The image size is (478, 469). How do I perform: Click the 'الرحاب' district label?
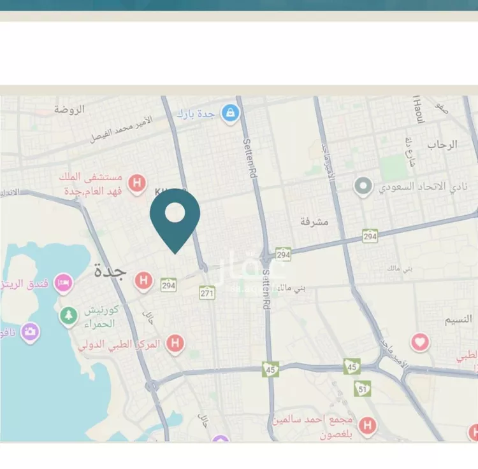click(x=442, y=145)
